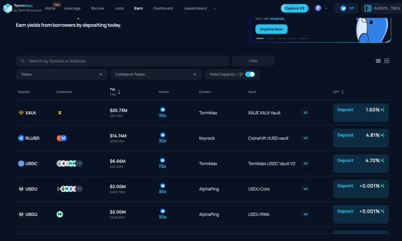This screenshot has width=402, height=241.
Task: Go to the Leverage tab
Action: (x=72, y=8)
